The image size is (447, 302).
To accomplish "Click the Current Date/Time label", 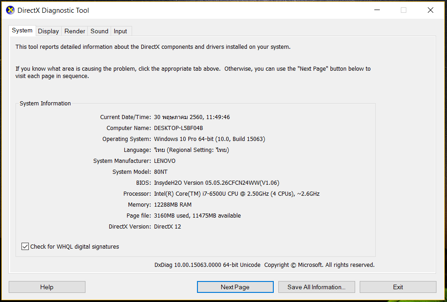I will click(x=125, y=117).
